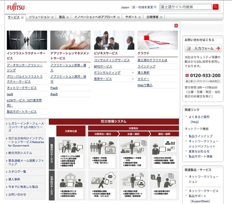Viewport: 232px width, 204px height.
Task: Click the 入力フォーム contact button
Action: point(203,48)
